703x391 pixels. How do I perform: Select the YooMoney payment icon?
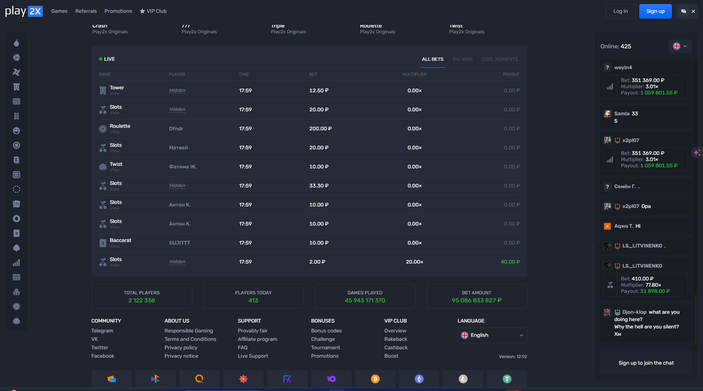click(331, 379)
